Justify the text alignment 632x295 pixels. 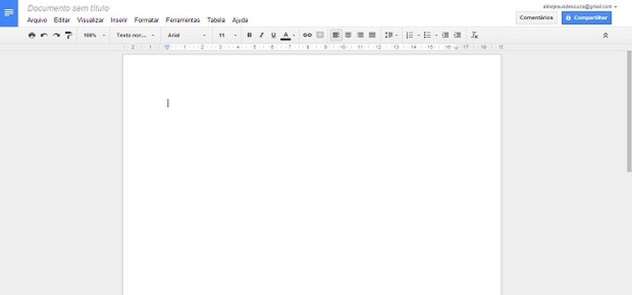pos(373,35)
